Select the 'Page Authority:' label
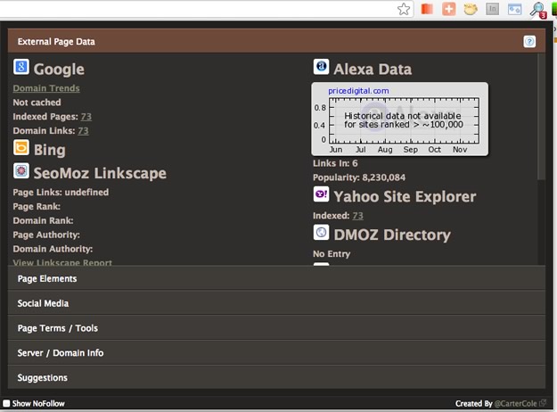557x412 pixels. (x=46, y=235)
